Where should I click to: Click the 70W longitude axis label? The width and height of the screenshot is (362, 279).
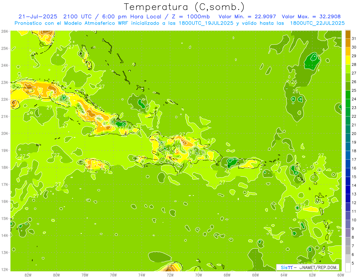click(x=198, y=275)
